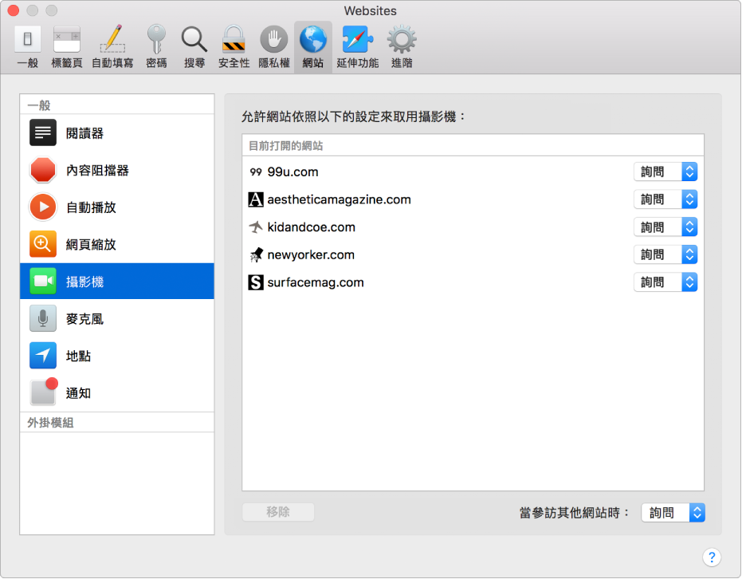Viewport: 742px width, 579px height.
Task: Open the 詢問 dropdown for 99u.com
Action: 665,171
